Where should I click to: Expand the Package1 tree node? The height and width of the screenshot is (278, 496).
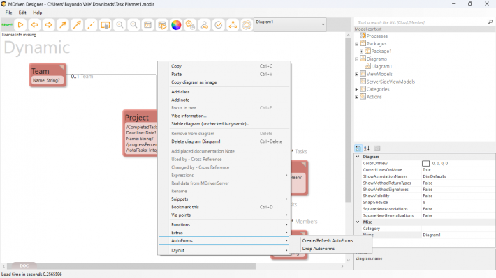(362, 52)
